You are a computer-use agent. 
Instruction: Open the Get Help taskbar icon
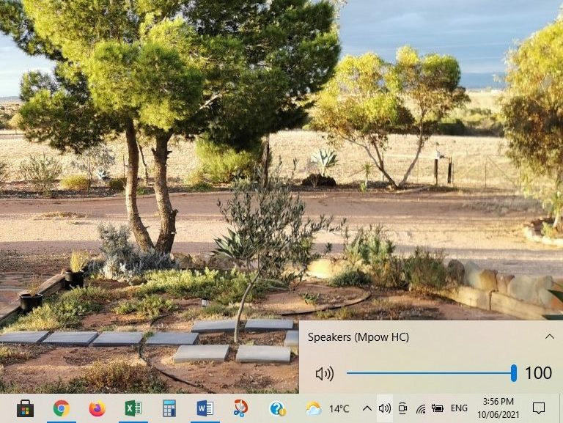[277, 408]
